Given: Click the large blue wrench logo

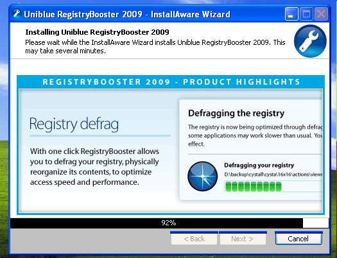Looking at the screenshot, I should (310, 41).
